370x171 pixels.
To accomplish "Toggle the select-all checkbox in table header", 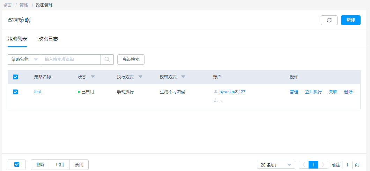I will [x=15, y=77].
